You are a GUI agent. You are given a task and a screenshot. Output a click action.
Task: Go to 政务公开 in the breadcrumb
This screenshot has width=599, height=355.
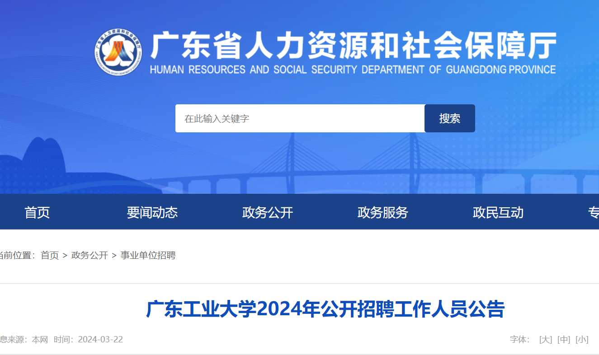coord(90,255)
